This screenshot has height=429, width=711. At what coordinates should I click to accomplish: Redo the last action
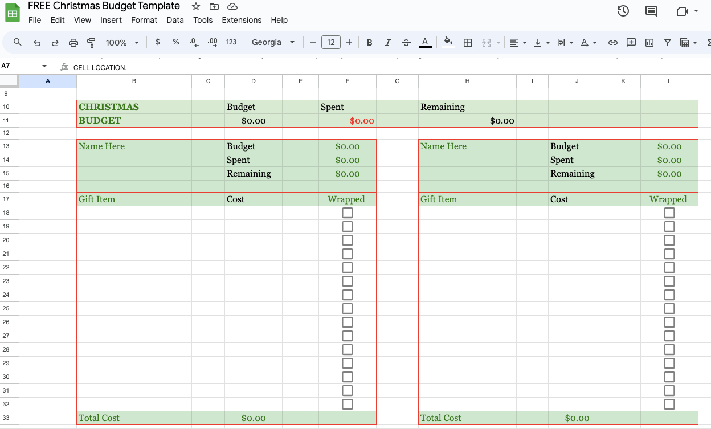55,43
